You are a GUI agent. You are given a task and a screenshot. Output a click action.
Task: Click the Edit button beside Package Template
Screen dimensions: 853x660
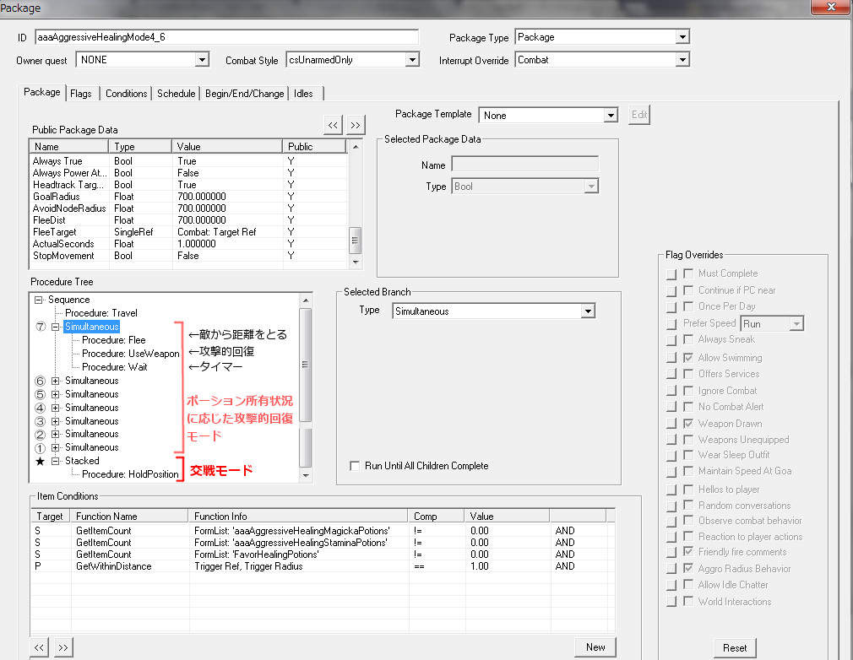[639, 115]
